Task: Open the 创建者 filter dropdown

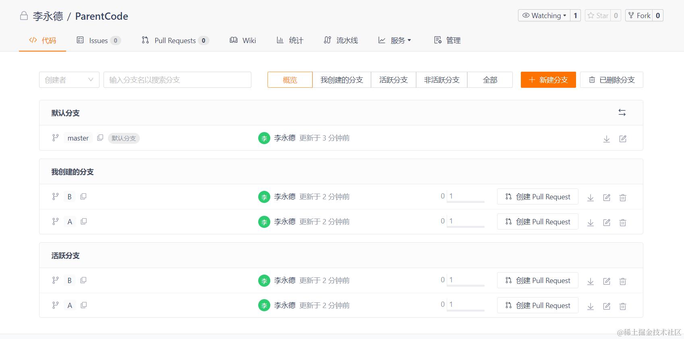Action: point(69,80)
